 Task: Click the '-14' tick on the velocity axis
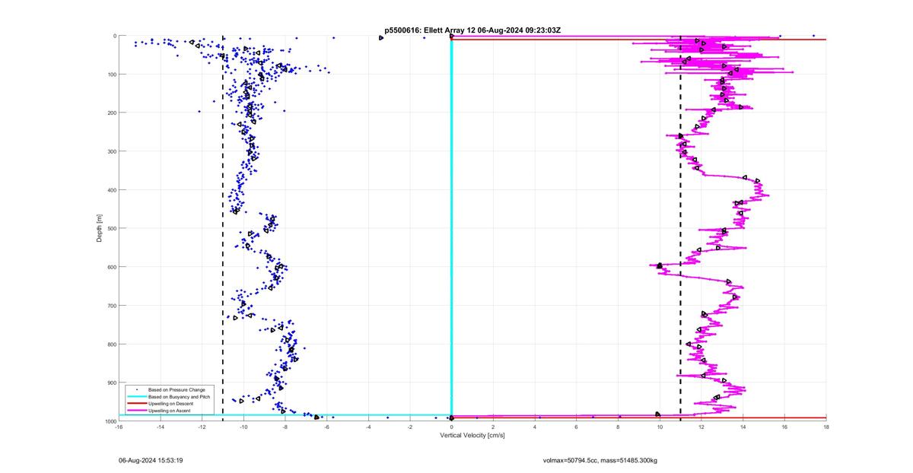point(161,427)
